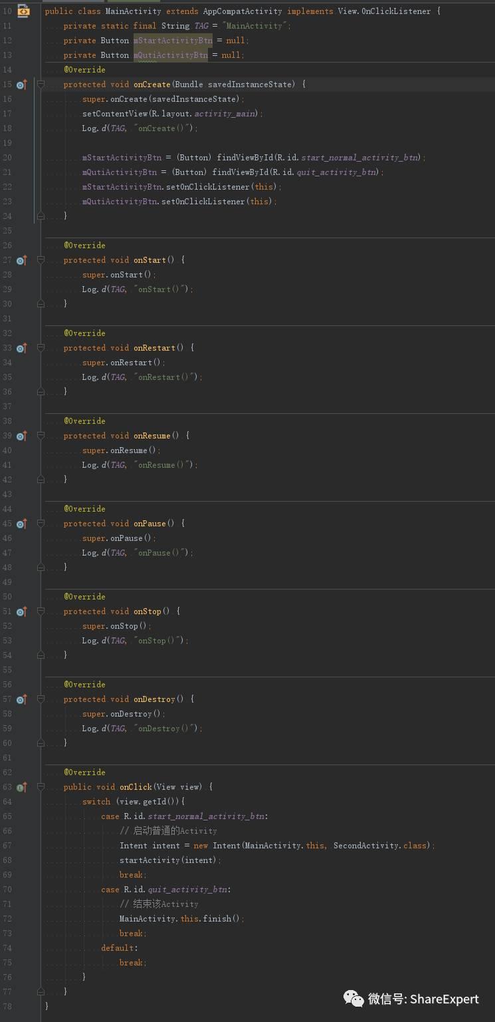Click the override gutter icon for onRestart
The width and height of the screenshot is (495, 1022).
click(x=21, y=348)
